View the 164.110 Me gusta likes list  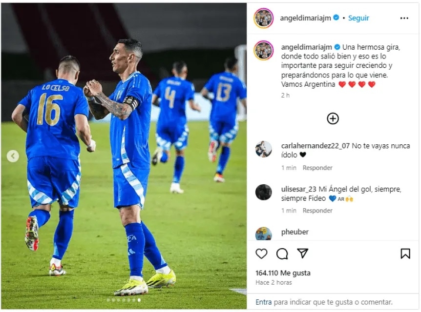click(x=283, y=273)
